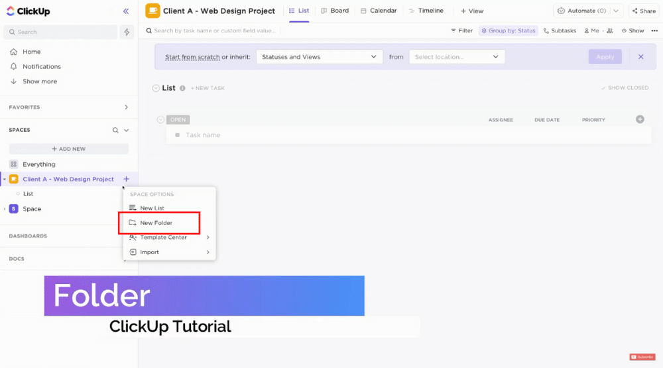Viewport: 663px width, 368px height.
Task: Collapse the Open status group
Action: pyautogui.click(x=160, y=120)
